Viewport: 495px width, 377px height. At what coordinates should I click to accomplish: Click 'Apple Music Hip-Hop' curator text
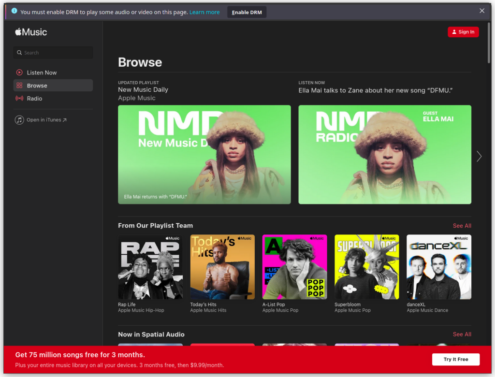point(141,310)
